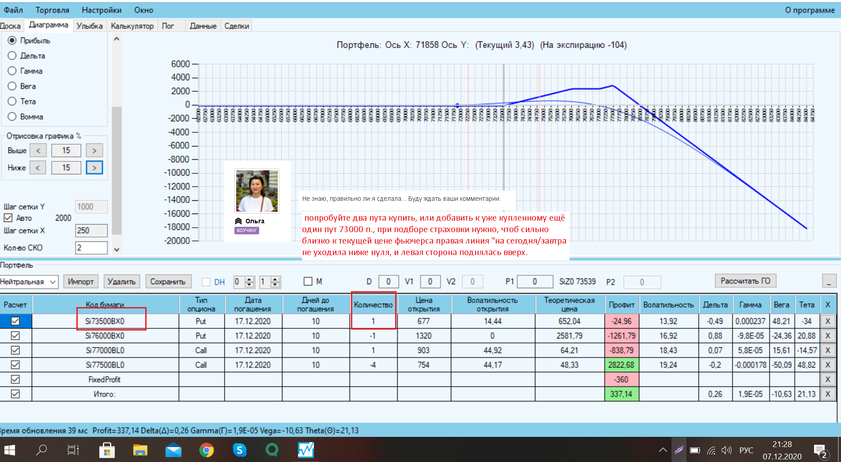Viewport: 841px width, 462px height.
Task: Click X button in Итого row
Action: pos(828,394)
